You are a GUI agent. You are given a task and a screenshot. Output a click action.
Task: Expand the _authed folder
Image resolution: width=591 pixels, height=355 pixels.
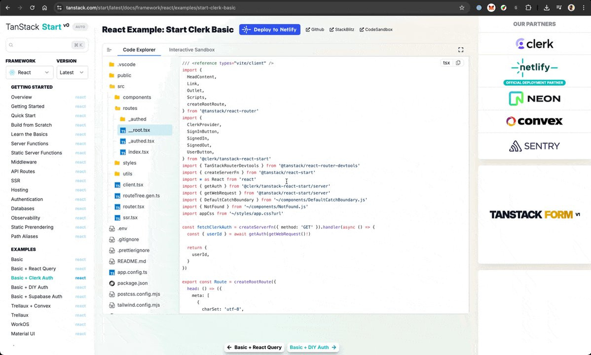pyautogui.click(x=133, y=119)
